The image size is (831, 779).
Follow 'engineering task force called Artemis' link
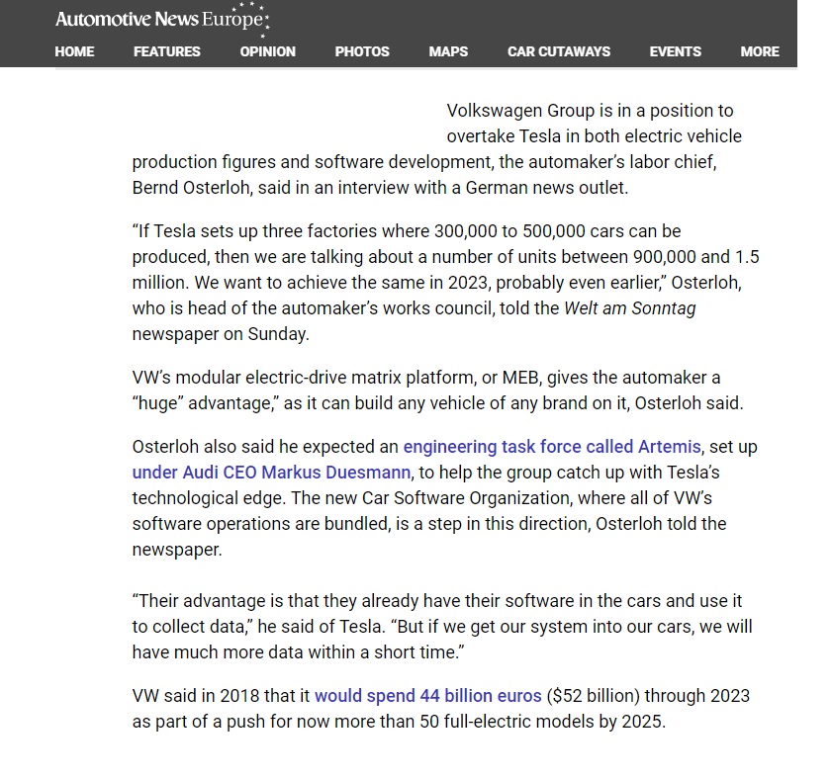pos(552,447)
